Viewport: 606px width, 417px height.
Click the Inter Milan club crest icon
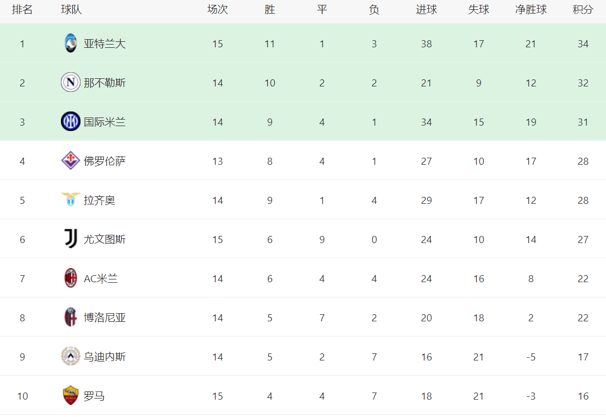[x=71, y=122]
